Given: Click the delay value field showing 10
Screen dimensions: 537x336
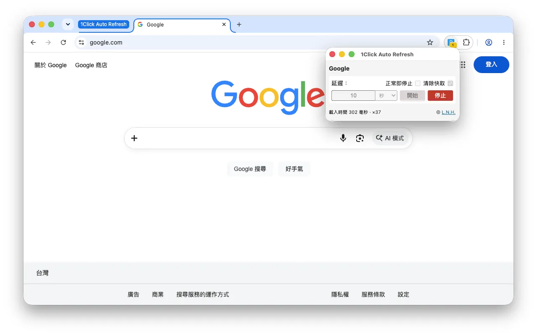Looking at the screenshot, I should [353, 96].
